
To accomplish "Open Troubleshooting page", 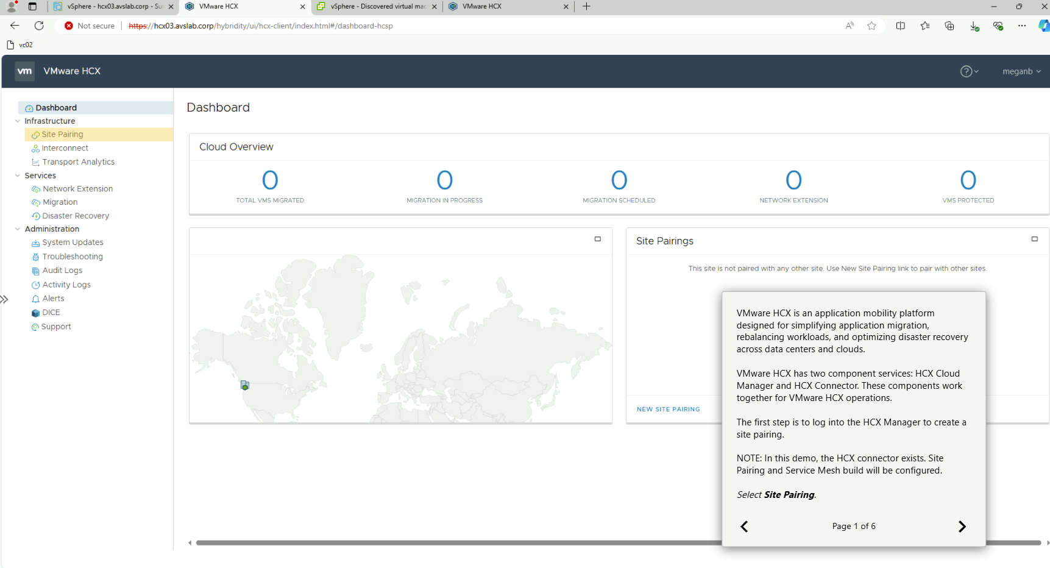I will coord(73,257).
